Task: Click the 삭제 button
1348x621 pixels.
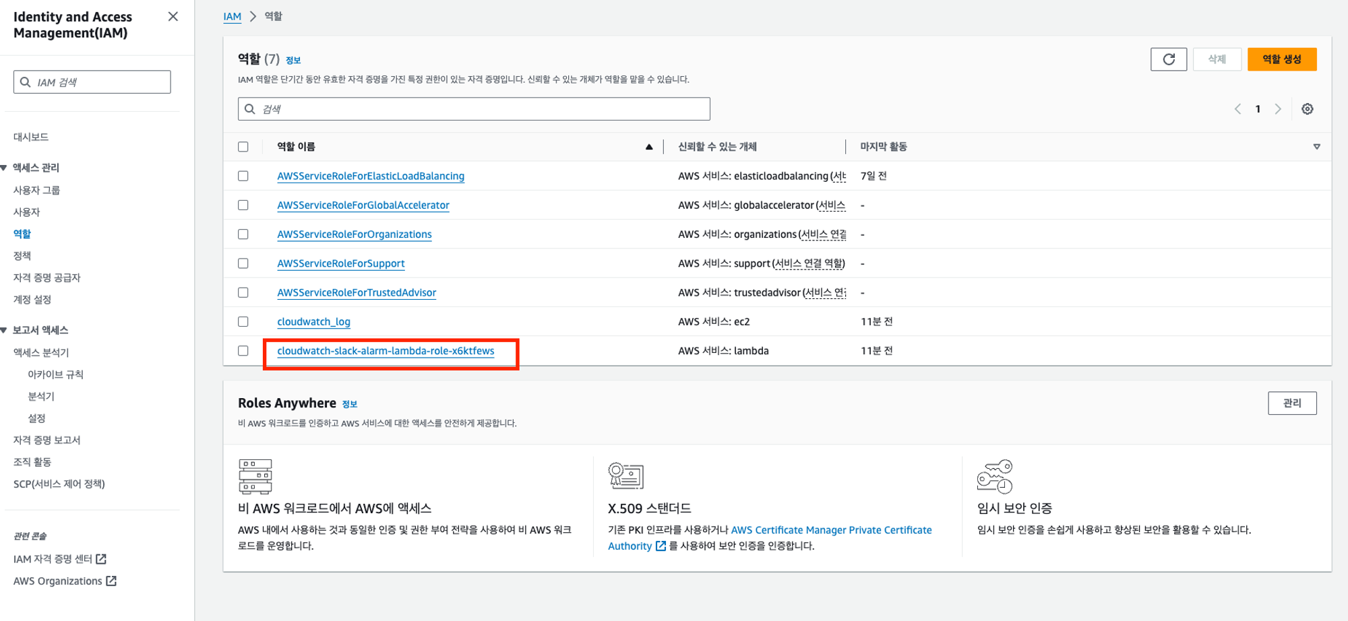Action: pos(1217,59)
